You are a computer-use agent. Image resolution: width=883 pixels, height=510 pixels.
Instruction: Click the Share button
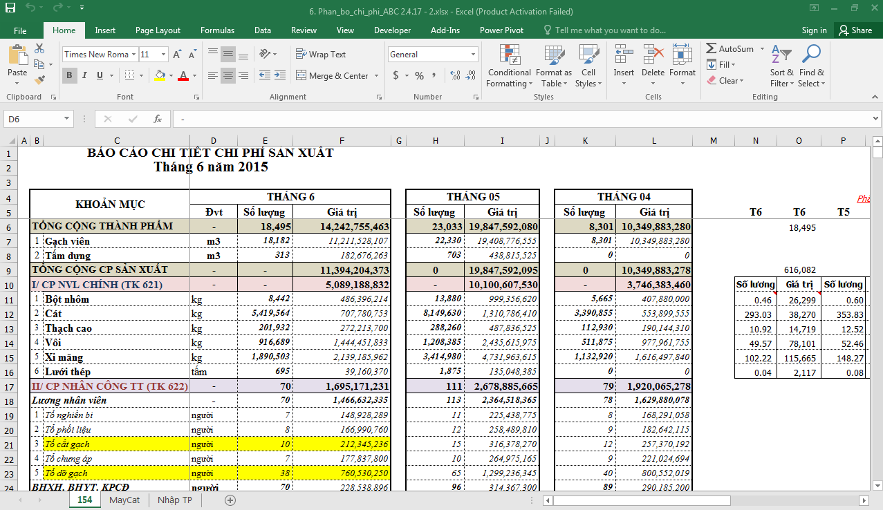coord(855,30)
